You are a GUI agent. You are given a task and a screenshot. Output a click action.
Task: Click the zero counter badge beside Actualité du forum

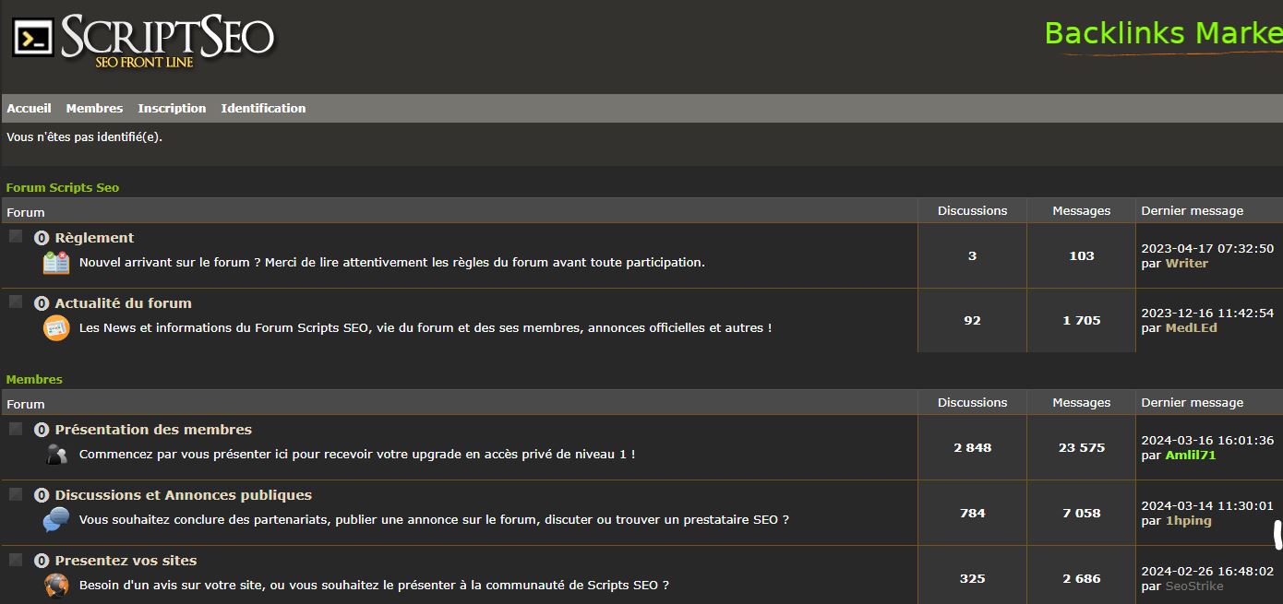[42, 303]
